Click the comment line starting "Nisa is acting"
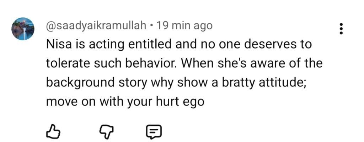The height and width of the screenshot is (142, 364). (179, 45)
